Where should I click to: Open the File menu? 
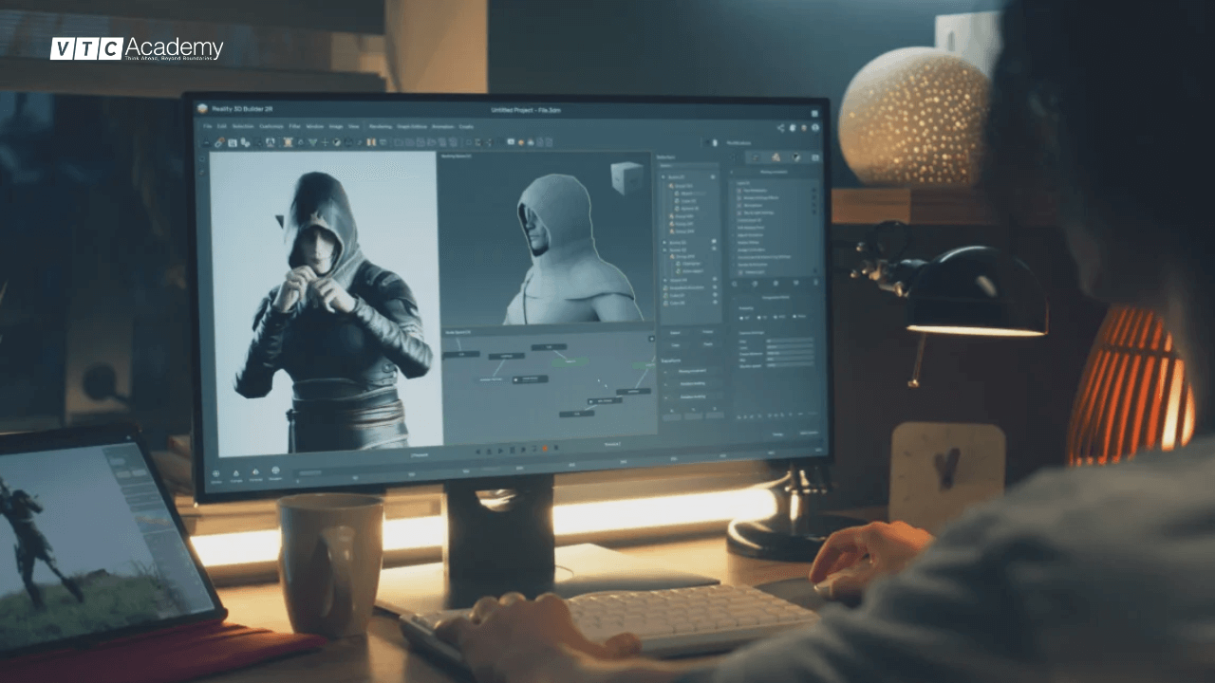(x=208, y=126)
